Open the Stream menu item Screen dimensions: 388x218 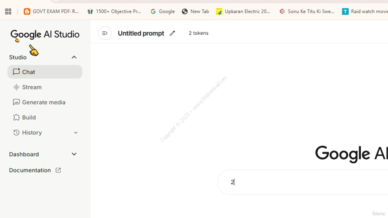32,87
